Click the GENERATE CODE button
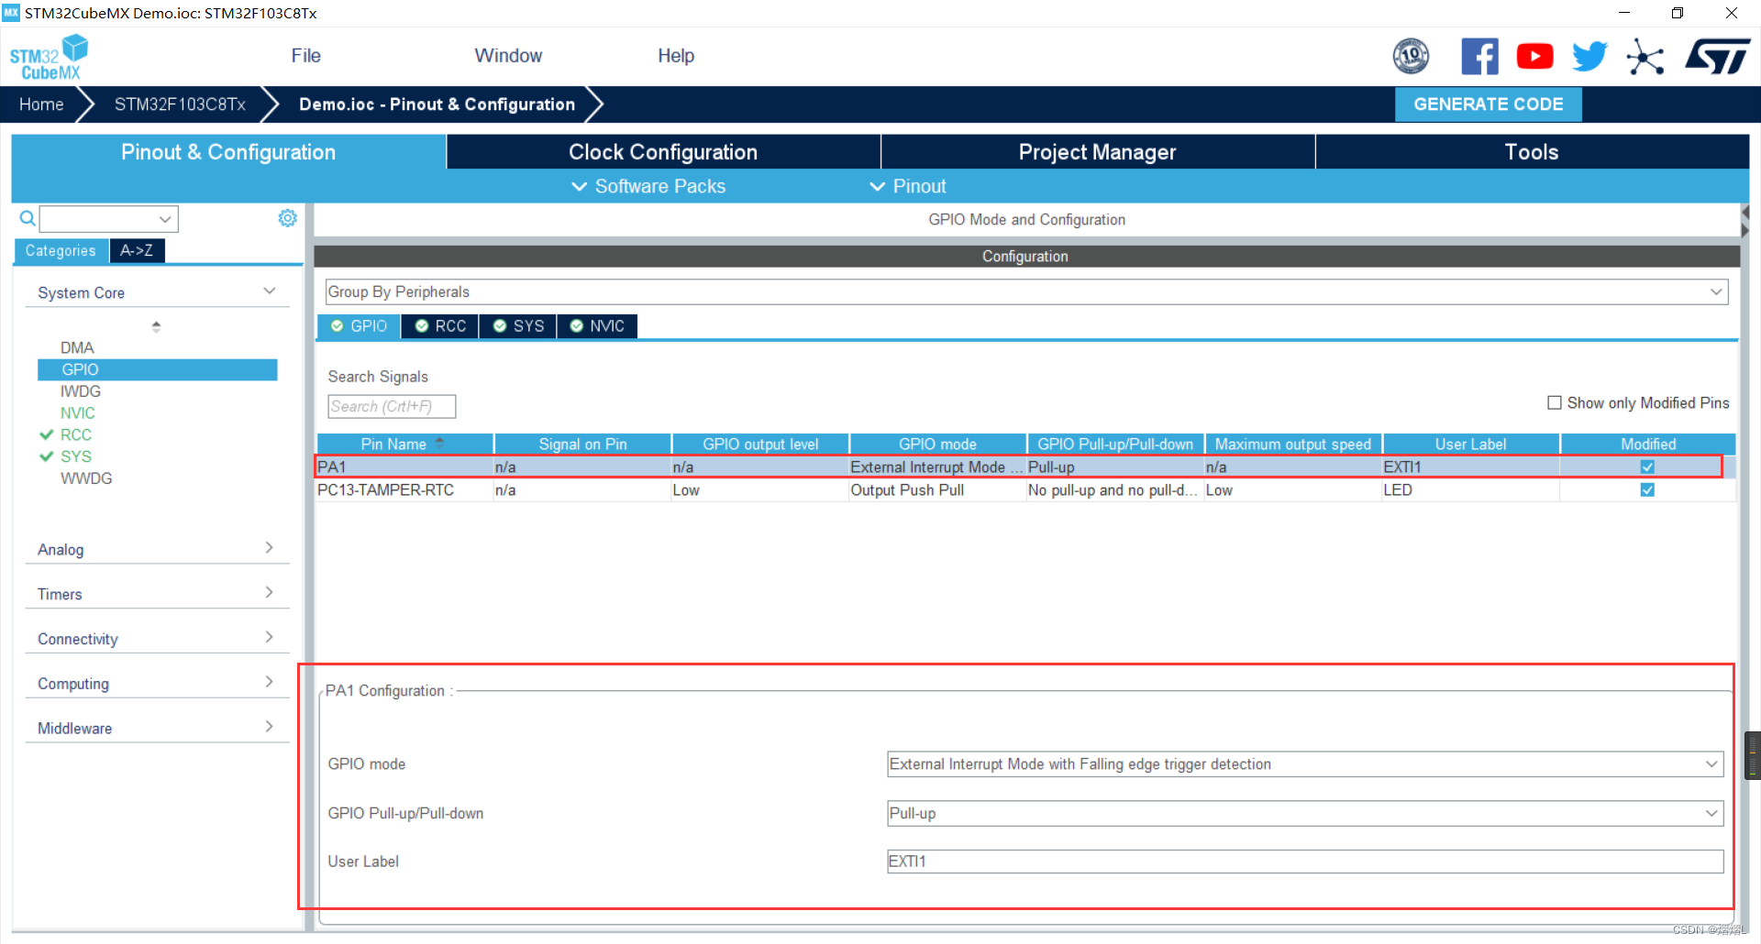This screenshot has width=1761, height=944. 1488,104
